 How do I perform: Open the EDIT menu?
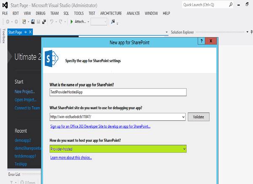[x=16, y=13]
